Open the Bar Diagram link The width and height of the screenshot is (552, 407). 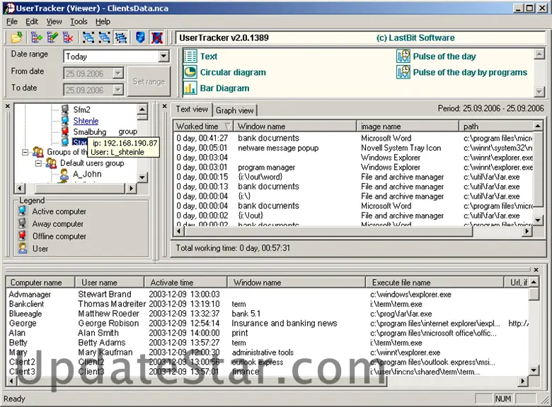(x=224, y=88)
